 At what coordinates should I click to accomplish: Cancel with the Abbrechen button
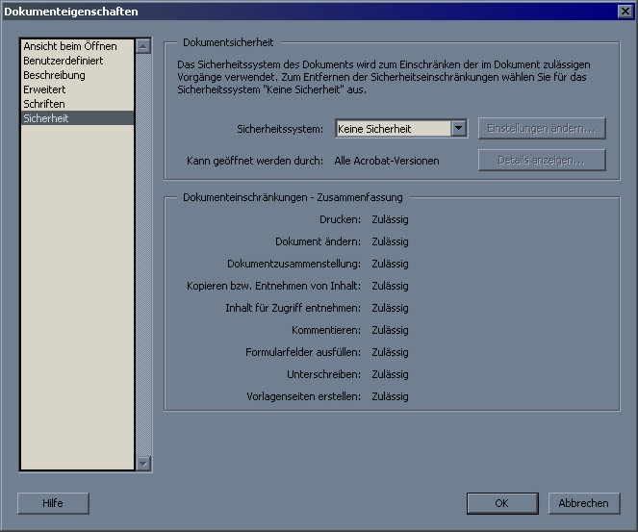(x=583, y=503)
